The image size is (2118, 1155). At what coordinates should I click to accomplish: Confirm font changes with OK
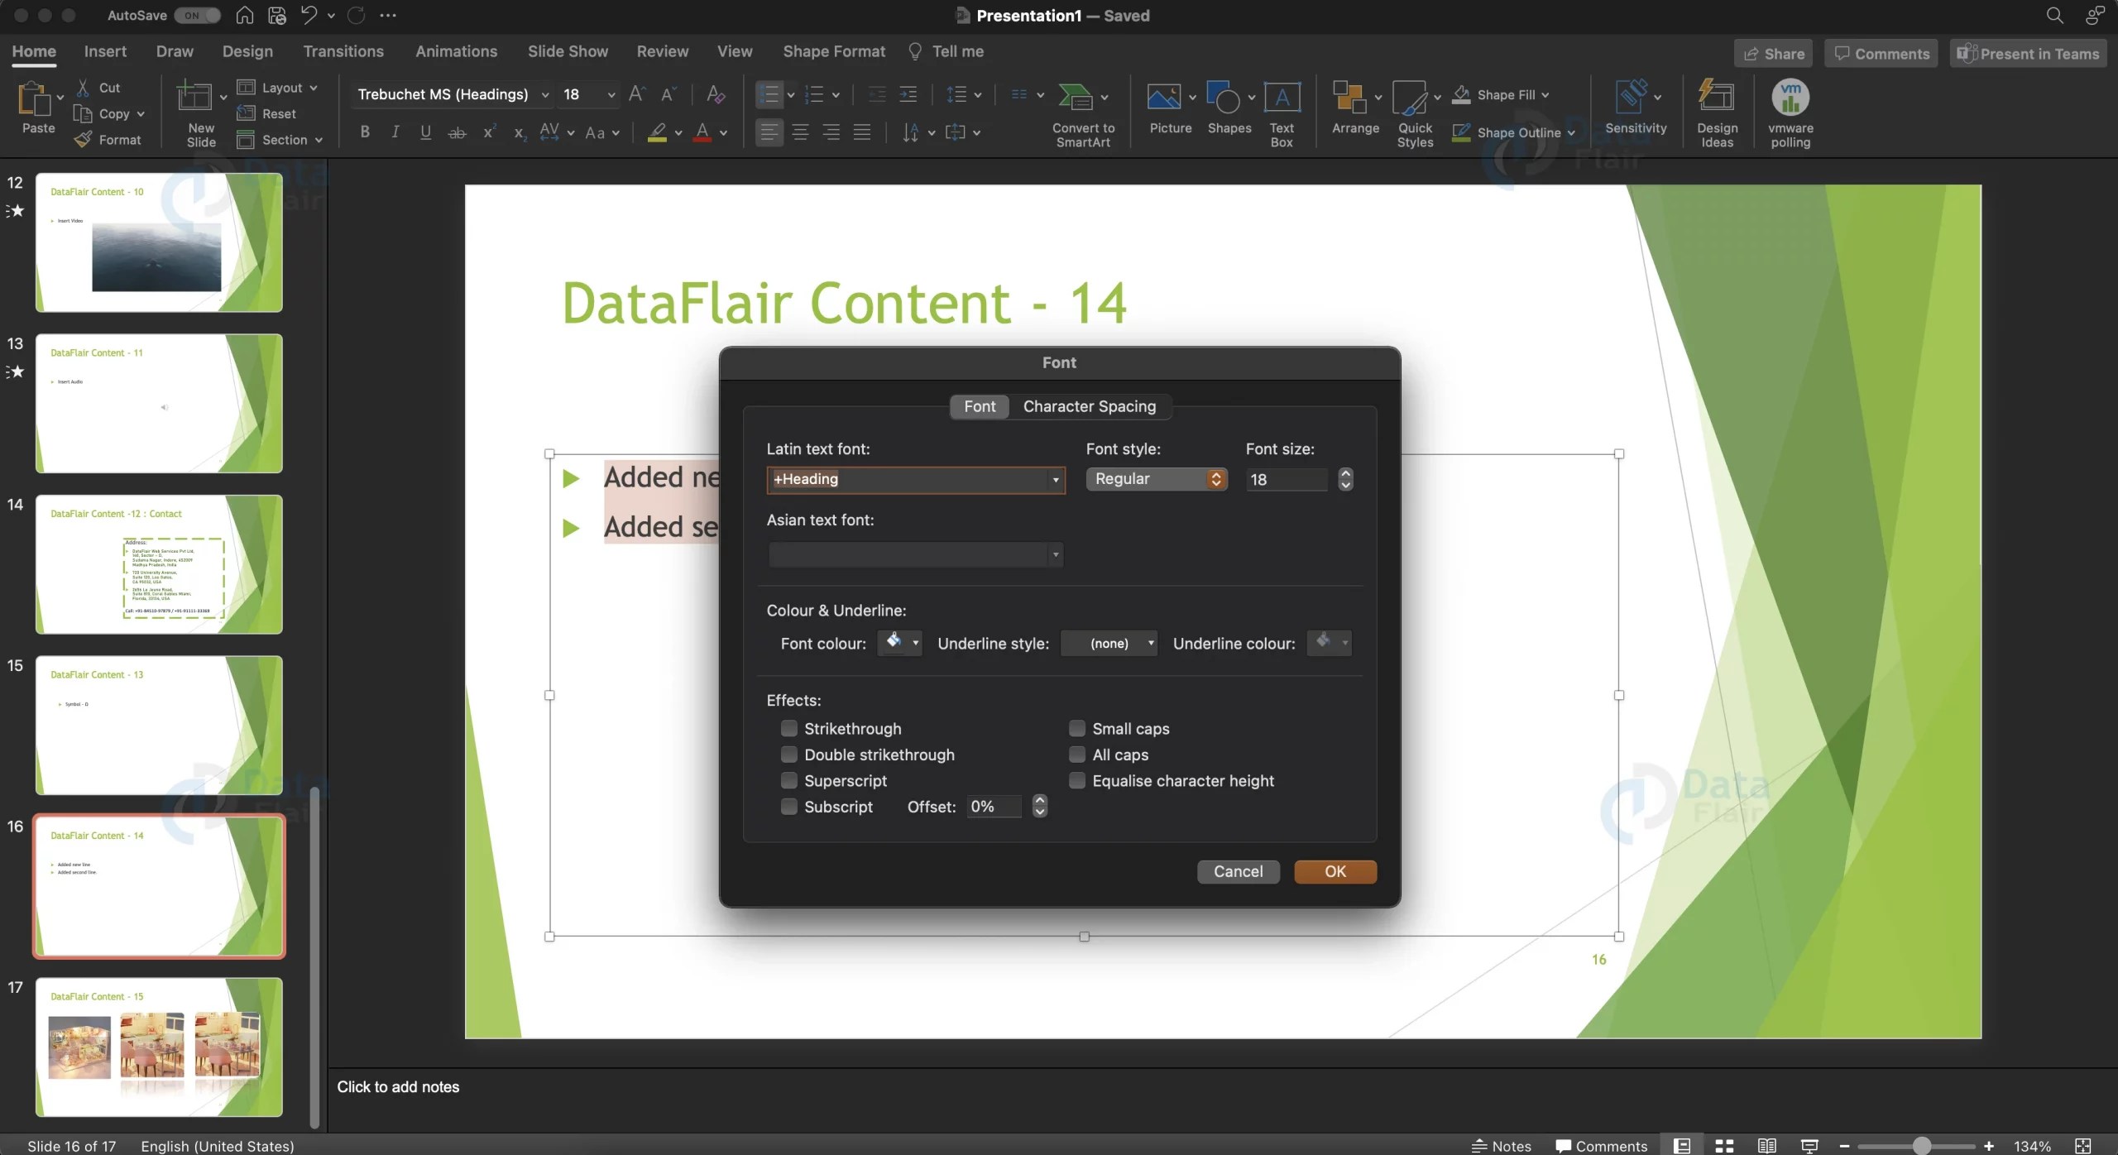(1335, 871)
